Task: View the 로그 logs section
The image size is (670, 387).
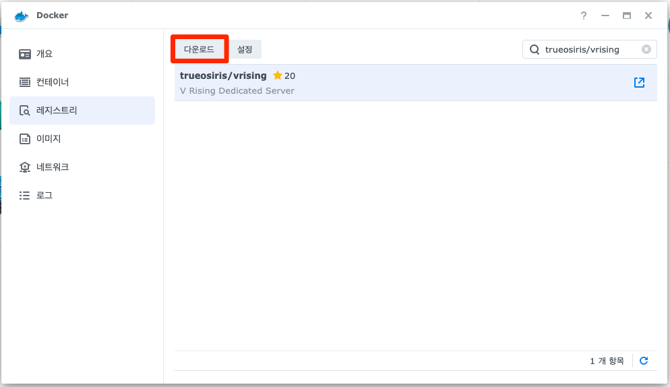Action: coord(82,196)
